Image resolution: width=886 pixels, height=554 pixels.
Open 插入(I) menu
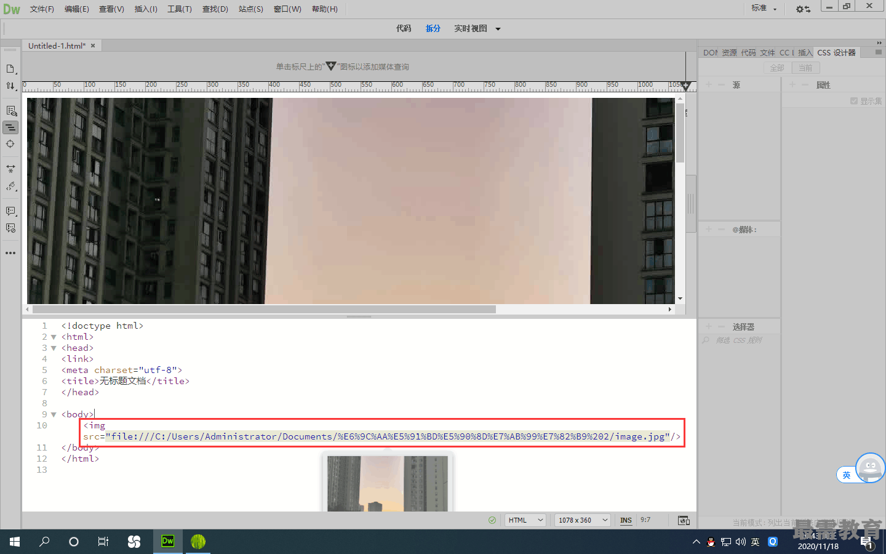coord(146,9)
